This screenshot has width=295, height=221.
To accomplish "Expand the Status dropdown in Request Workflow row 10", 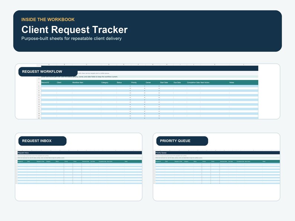I will click(x=130, y=95).
